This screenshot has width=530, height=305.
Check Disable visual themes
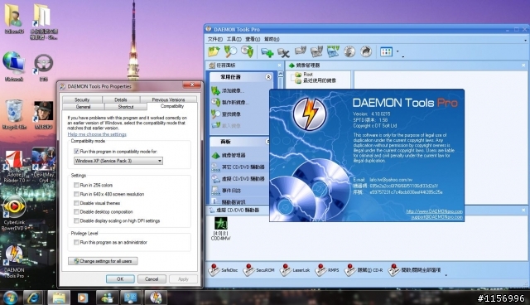(x=76, y=203)
